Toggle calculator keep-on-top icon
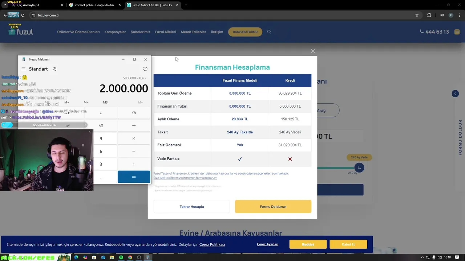Image resolution: width=465 pixels, height=261 pixels. [x=54, y=69]
